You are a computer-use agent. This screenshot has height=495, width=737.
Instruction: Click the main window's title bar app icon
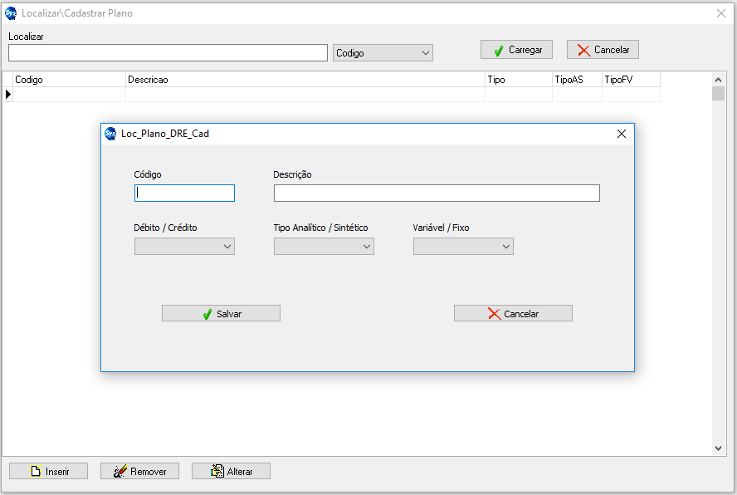coord(11,13)
